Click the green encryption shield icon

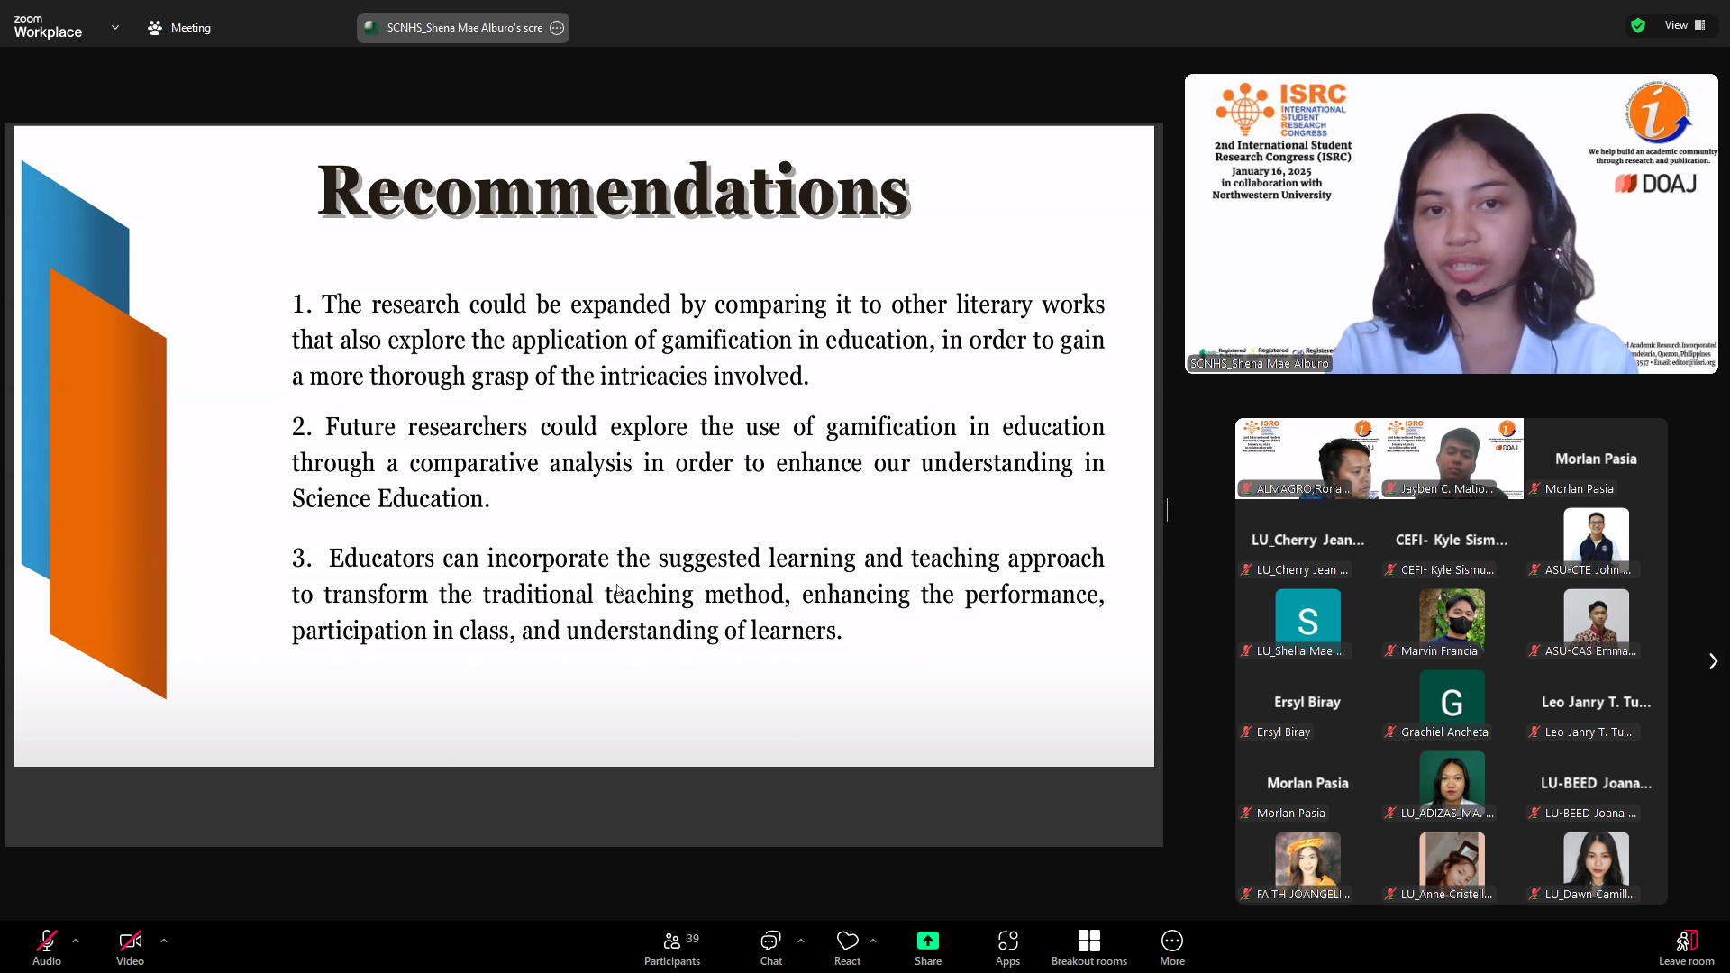tap(1638, 26)
